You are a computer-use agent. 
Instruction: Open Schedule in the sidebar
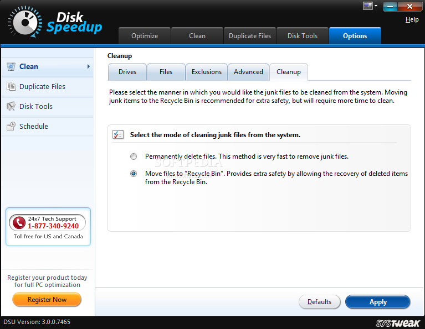(x=48, y=127)
